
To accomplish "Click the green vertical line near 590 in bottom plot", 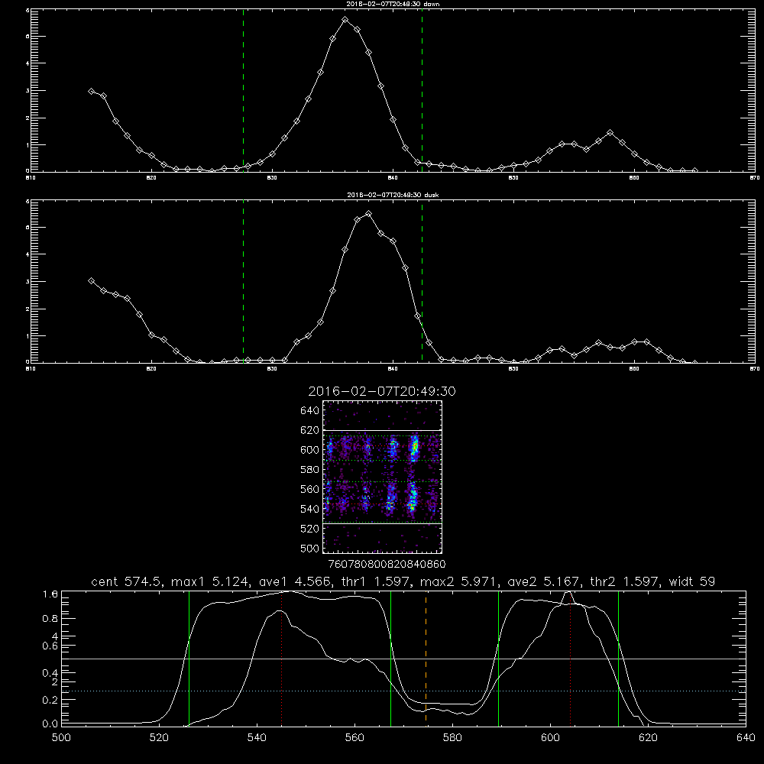I will (498, 658).
